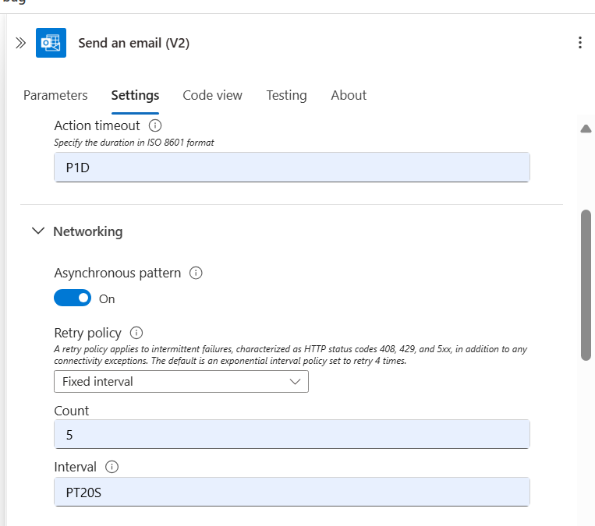Go to the Testing tab
595x526 pixels.
pyautogui.click(x=286, y=95)
